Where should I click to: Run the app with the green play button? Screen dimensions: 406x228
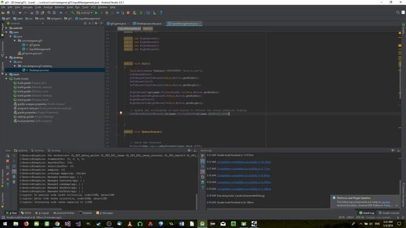click(x=96, y=13)
